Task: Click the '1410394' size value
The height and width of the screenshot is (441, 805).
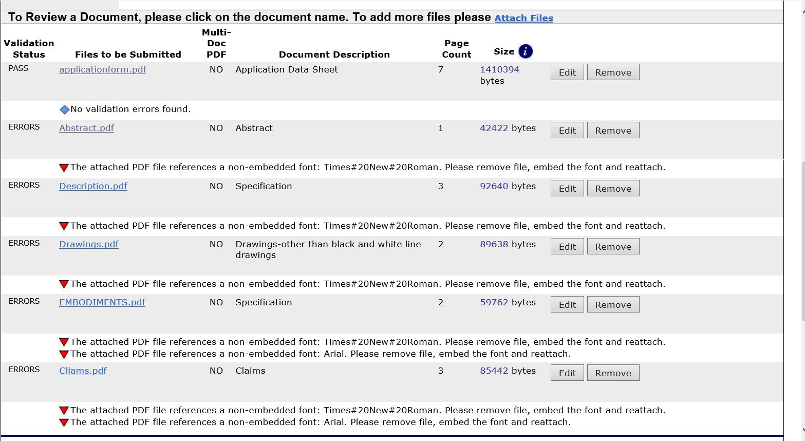Action: 499,69
